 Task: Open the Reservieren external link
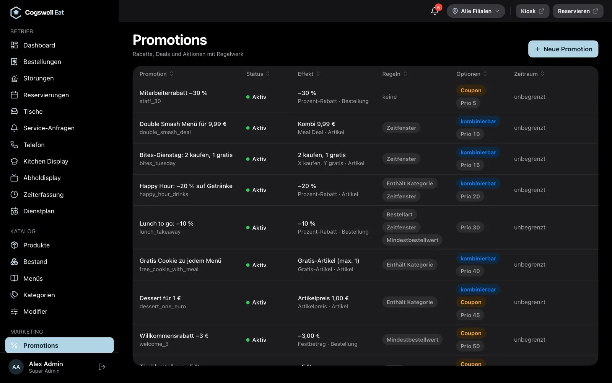578,11
